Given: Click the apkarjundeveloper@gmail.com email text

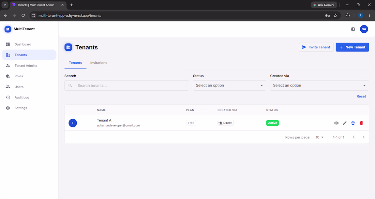Looking at the screenshot, I should [118, 125].
